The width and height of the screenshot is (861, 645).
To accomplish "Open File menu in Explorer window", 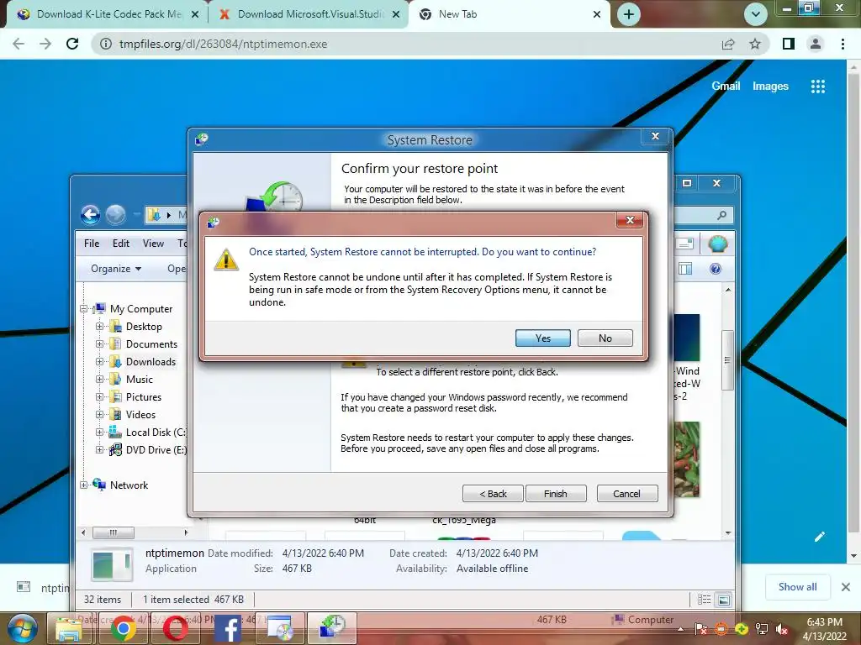I will (92, 244).
